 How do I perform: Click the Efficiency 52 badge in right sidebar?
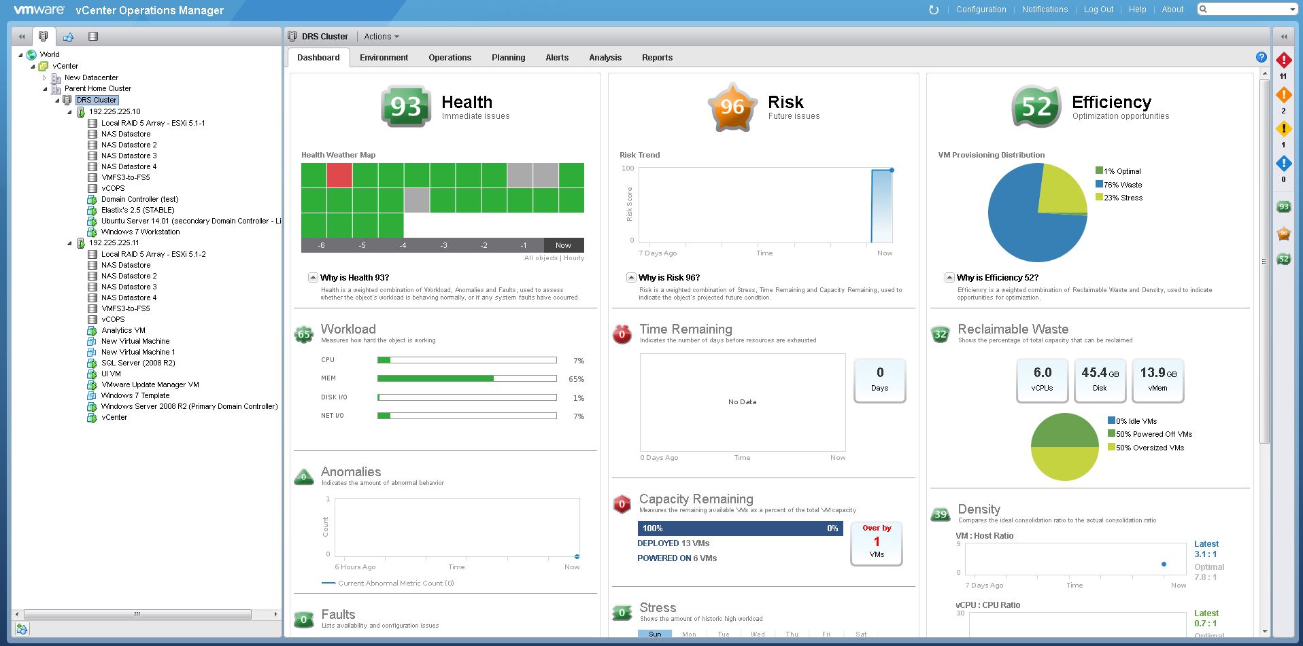(1283, 259)
